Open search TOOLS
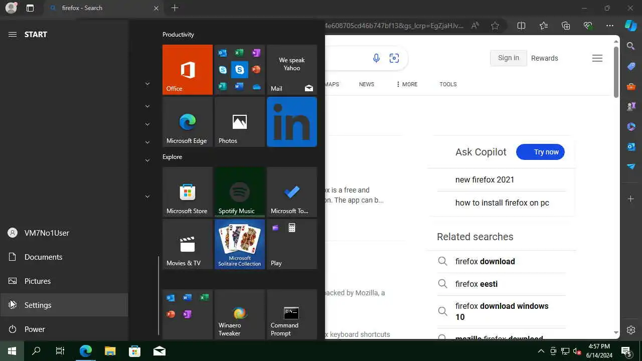The image size is (642, 361). 448,84
